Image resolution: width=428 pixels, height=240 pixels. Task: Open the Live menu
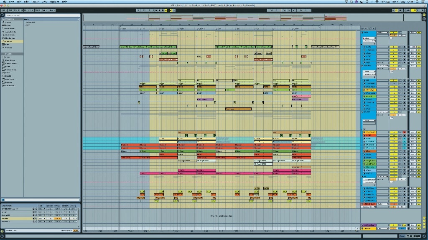click(x=11, y=2)
